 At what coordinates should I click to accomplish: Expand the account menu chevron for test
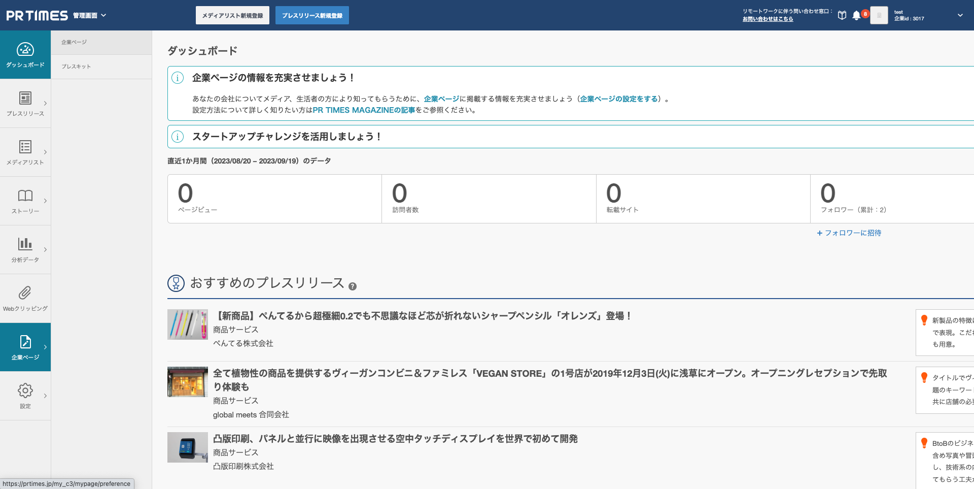(x=960, y=15)
